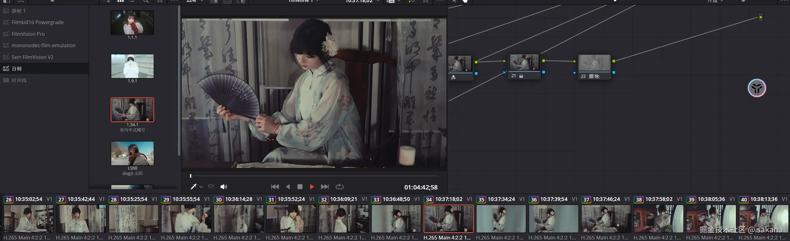Click the green node graph output connector

click(x=760, y=17)
